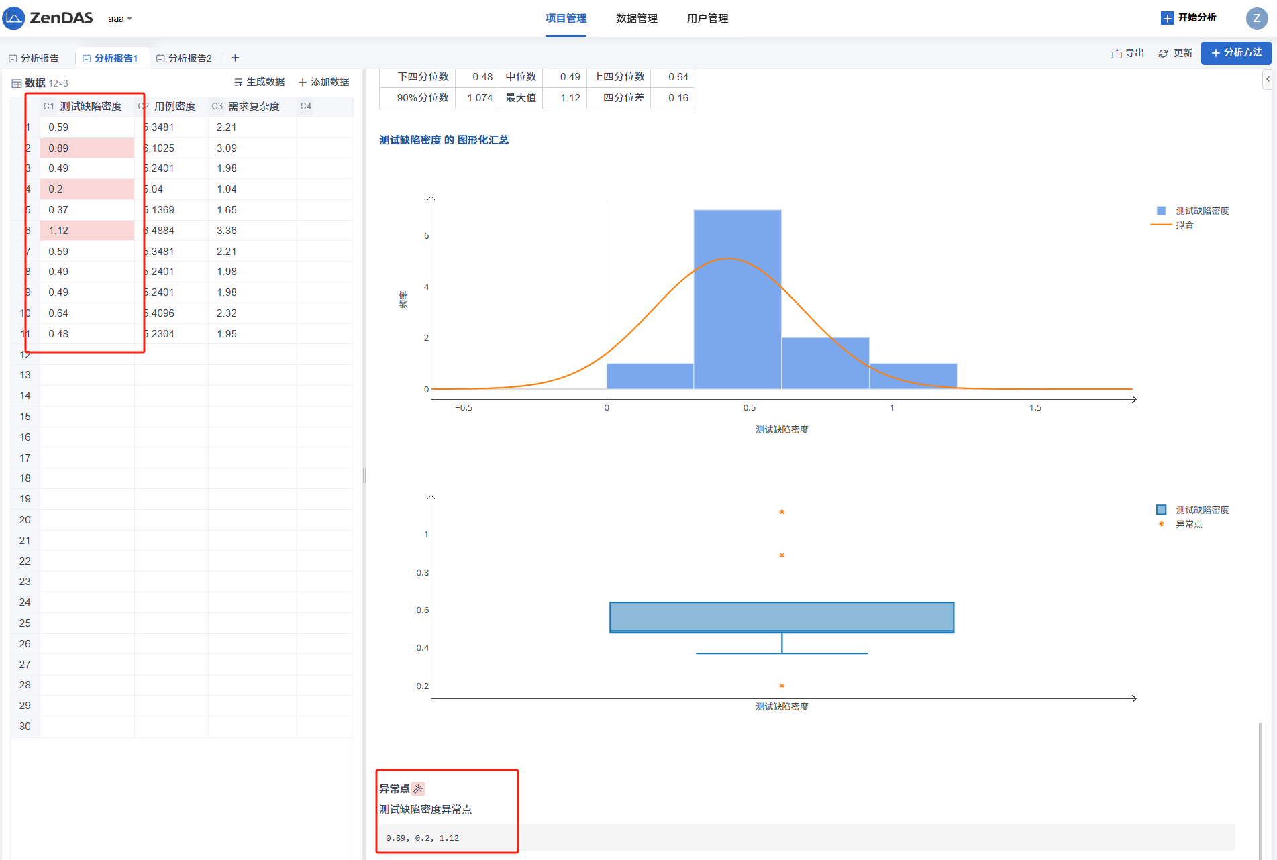1277x860 pixels.
Task: Switch to 数据管理 menu
Action: 636,19
